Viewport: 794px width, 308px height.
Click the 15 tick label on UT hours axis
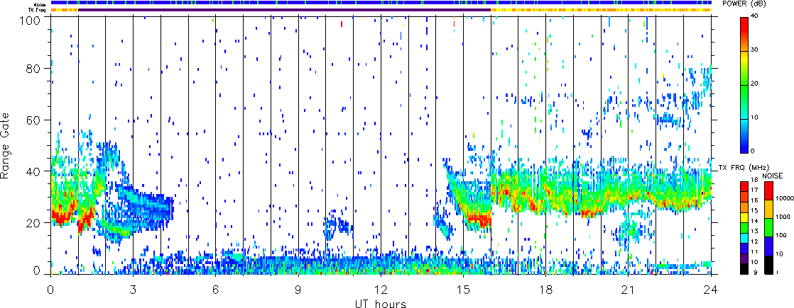pyautogui.click(x=463, y=290)
